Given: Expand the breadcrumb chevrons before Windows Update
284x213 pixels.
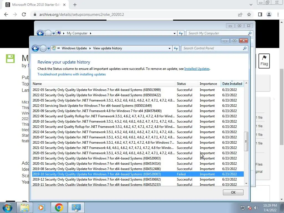Looking at the screenshot, I should [59, 48].
